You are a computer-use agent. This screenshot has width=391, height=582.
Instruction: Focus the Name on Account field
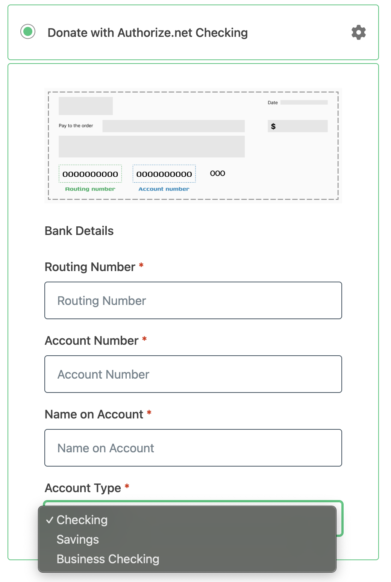point(193,448)
